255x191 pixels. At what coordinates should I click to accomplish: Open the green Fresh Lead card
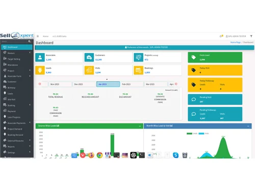coord(215,58)
